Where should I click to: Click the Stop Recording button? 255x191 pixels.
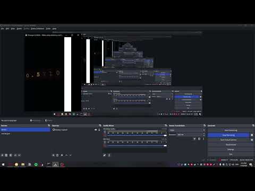tap(228, 135)
